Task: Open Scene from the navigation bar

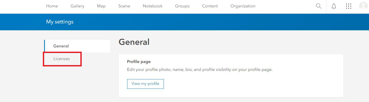Action: [x=124, y=6]
